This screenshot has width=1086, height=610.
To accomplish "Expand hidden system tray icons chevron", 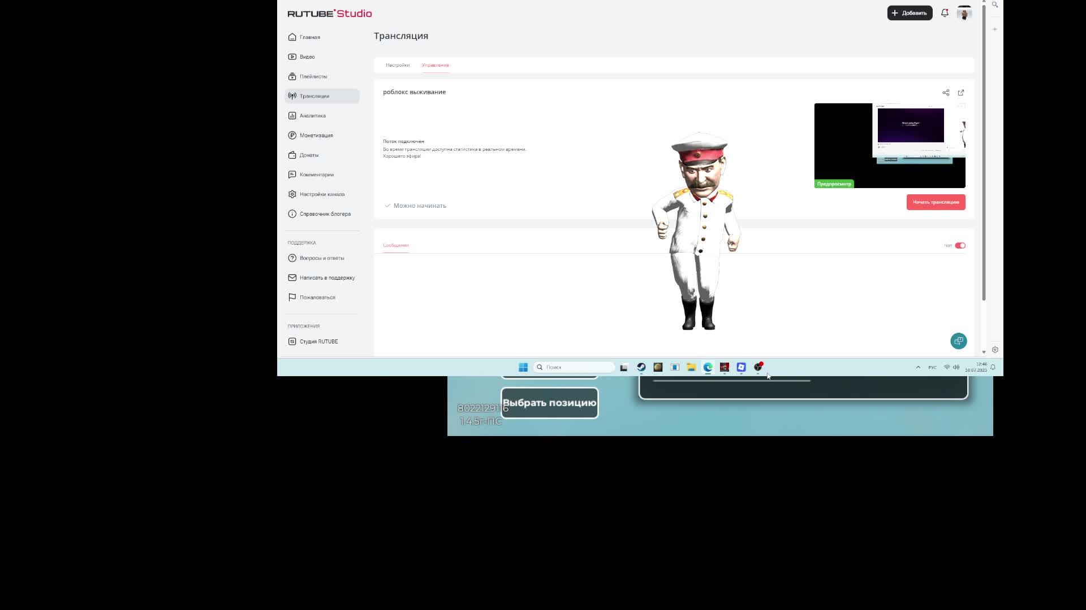I will (x=918, y=367).
